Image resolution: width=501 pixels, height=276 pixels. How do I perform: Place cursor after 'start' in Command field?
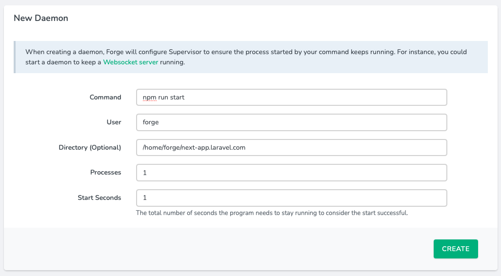(185, 97)
